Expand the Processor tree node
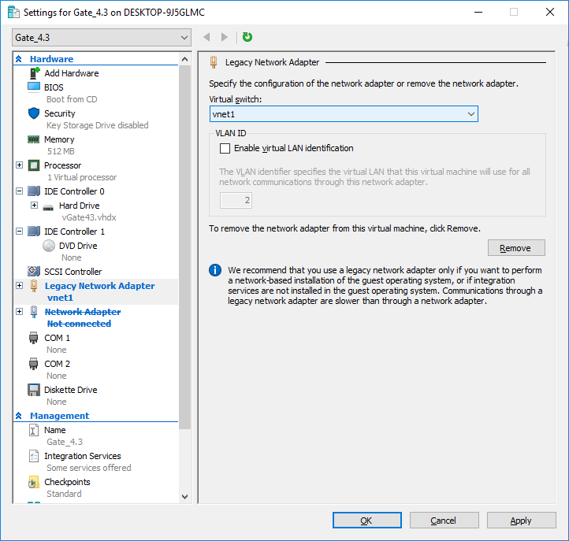569x541 pixels. (20, 165)
